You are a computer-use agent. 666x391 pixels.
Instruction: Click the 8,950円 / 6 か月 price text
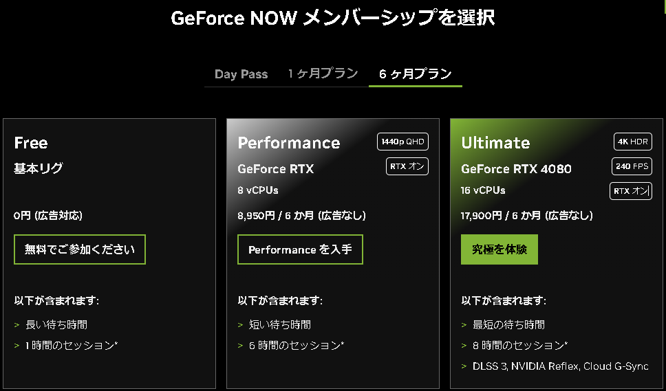coord(301,216)
